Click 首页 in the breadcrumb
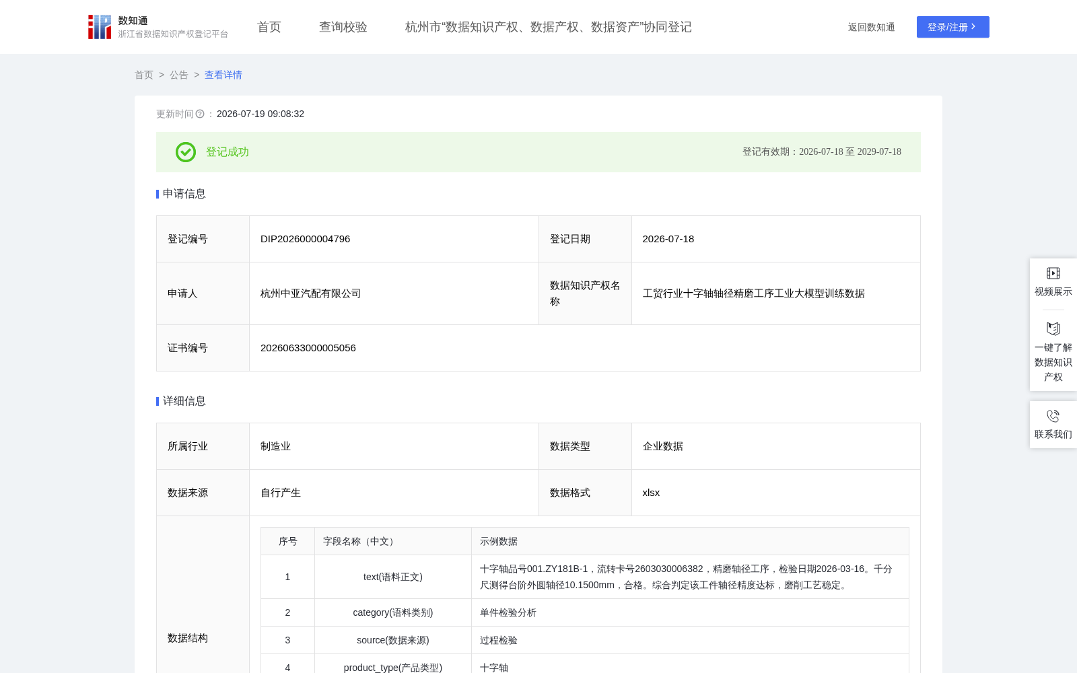Image resolution: width=1077 pixels, height=673 pixels. pyautogui.click(x=144, y=75)
